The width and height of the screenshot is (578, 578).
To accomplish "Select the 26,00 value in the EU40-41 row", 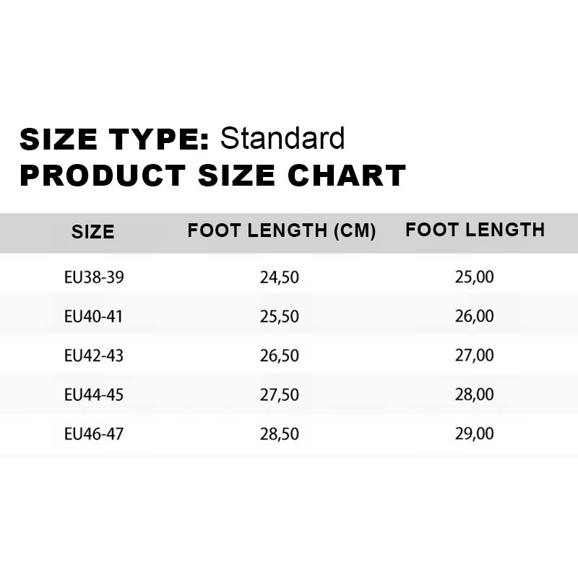I will (475, 316).
